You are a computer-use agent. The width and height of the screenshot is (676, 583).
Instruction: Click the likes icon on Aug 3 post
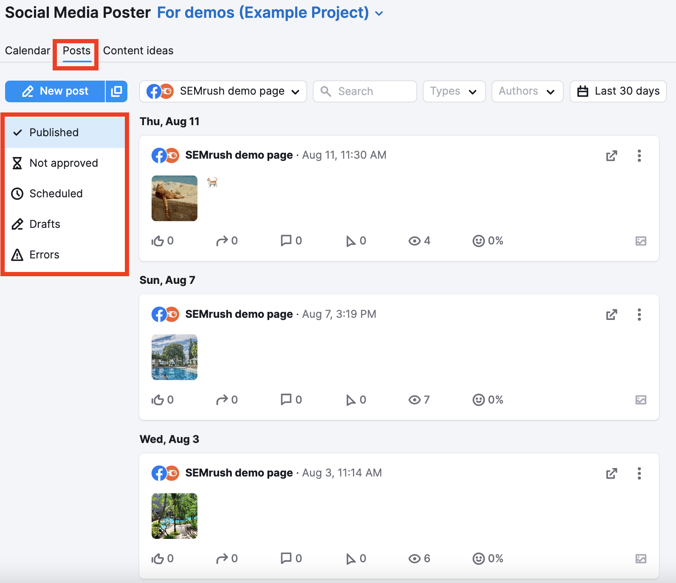(x=158, y=559)
